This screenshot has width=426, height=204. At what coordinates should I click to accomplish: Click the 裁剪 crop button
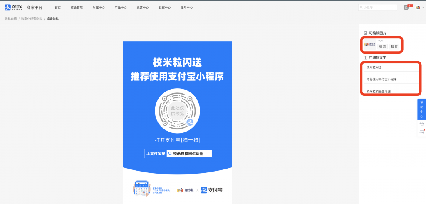pos(394,47)
